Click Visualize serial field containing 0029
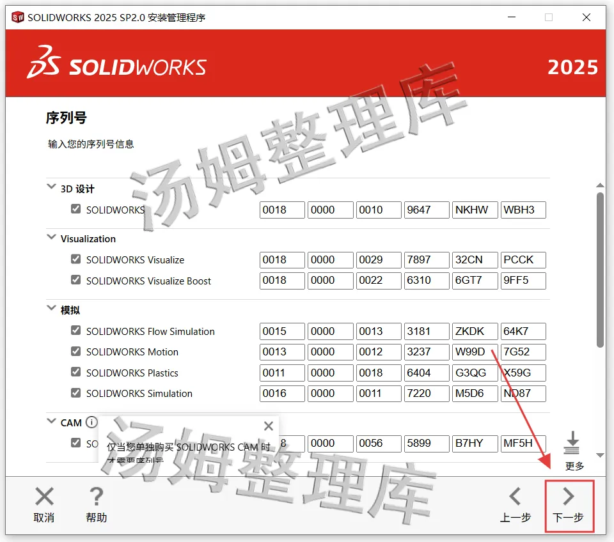The image size is (614, 542). [378, 260]
